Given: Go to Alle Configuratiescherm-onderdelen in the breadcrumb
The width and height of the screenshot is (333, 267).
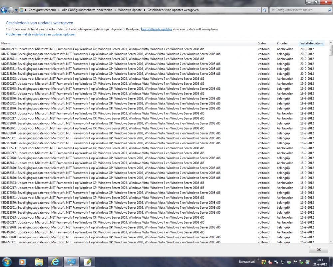Looking at the screenshot, I should pos(87,10).
